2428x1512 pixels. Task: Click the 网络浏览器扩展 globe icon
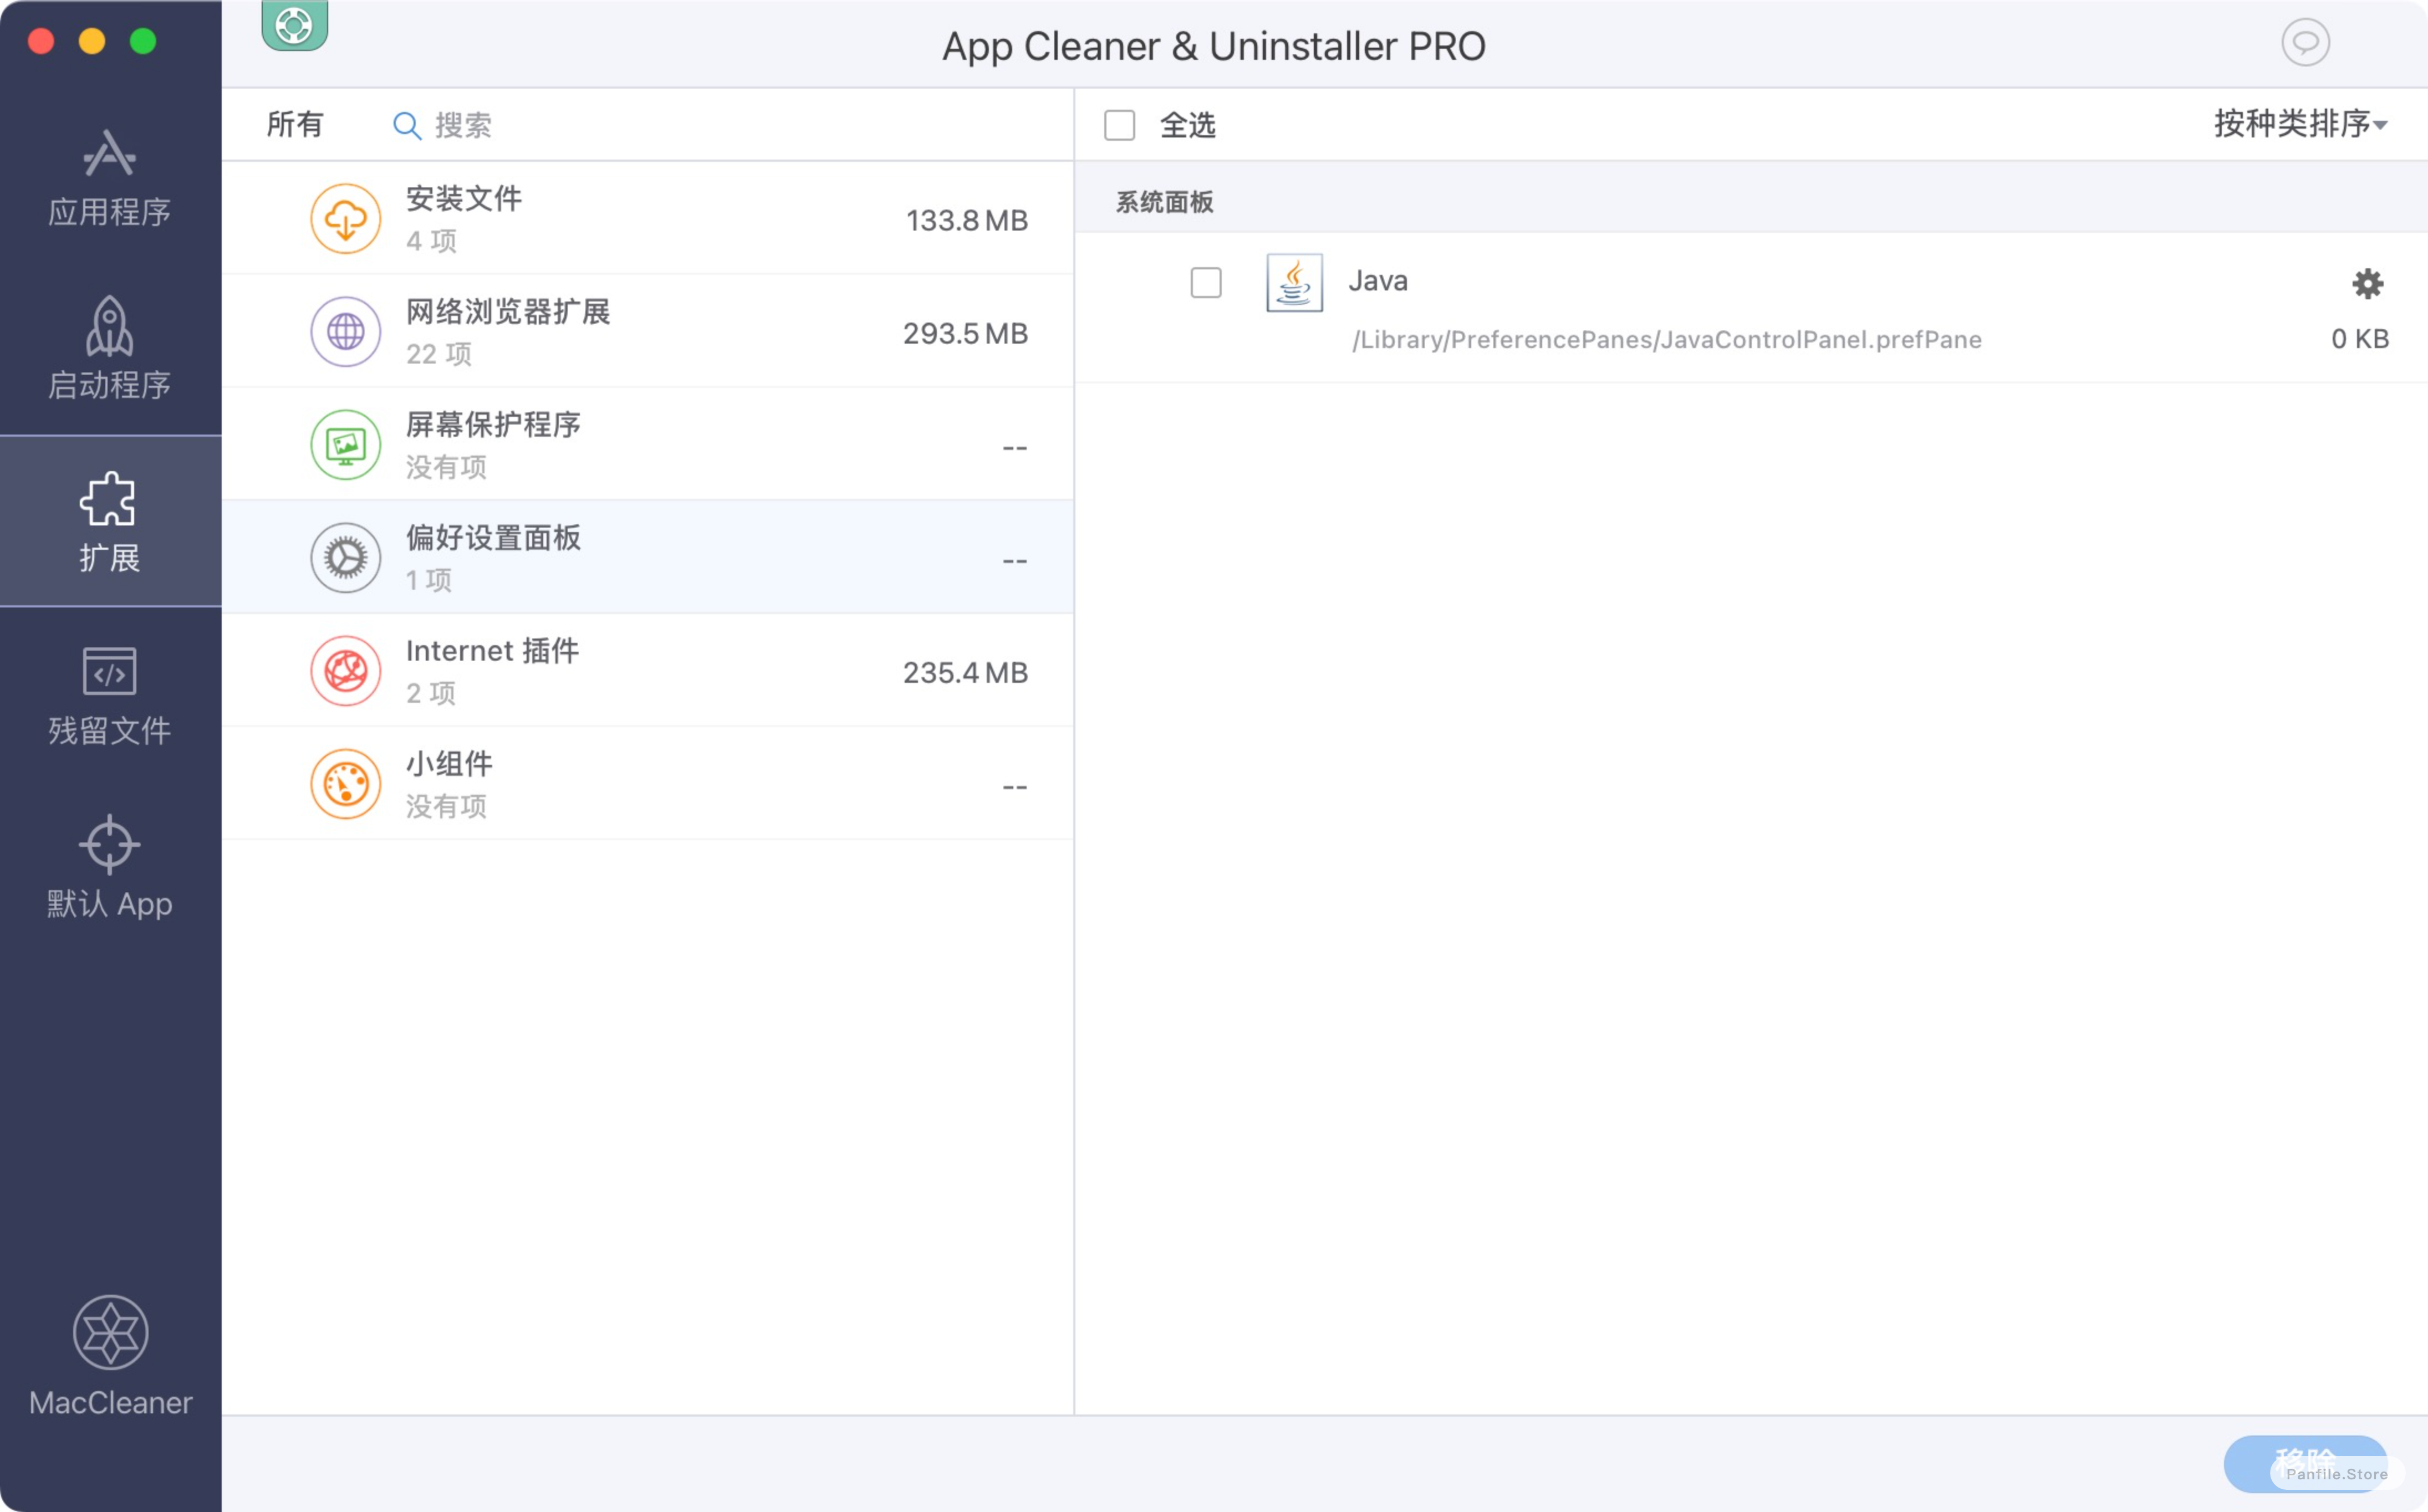click(345, 331)
